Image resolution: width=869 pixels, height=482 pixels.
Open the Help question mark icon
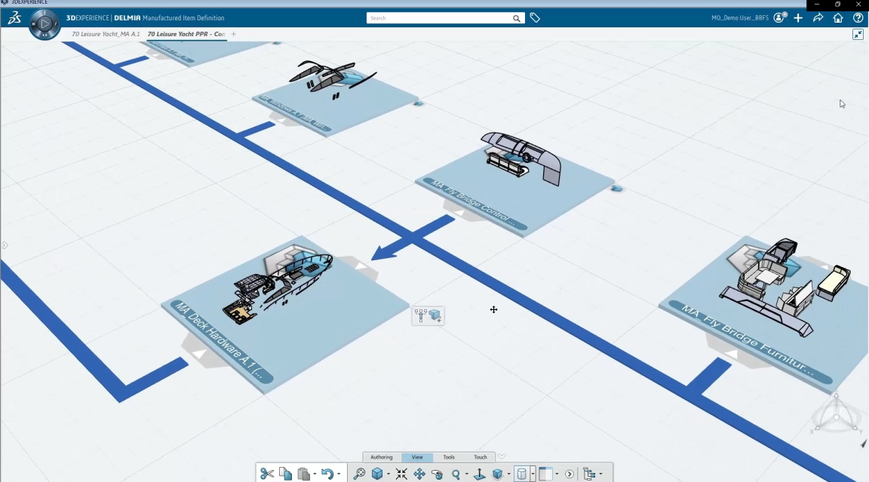pyautogui.click(x=858, y=18)
